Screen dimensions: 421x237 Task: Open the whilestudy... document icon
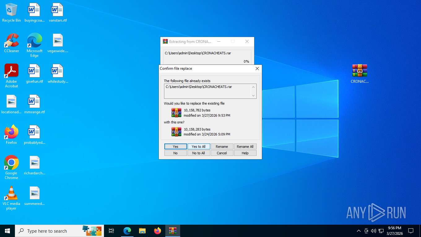pos(58,74)
